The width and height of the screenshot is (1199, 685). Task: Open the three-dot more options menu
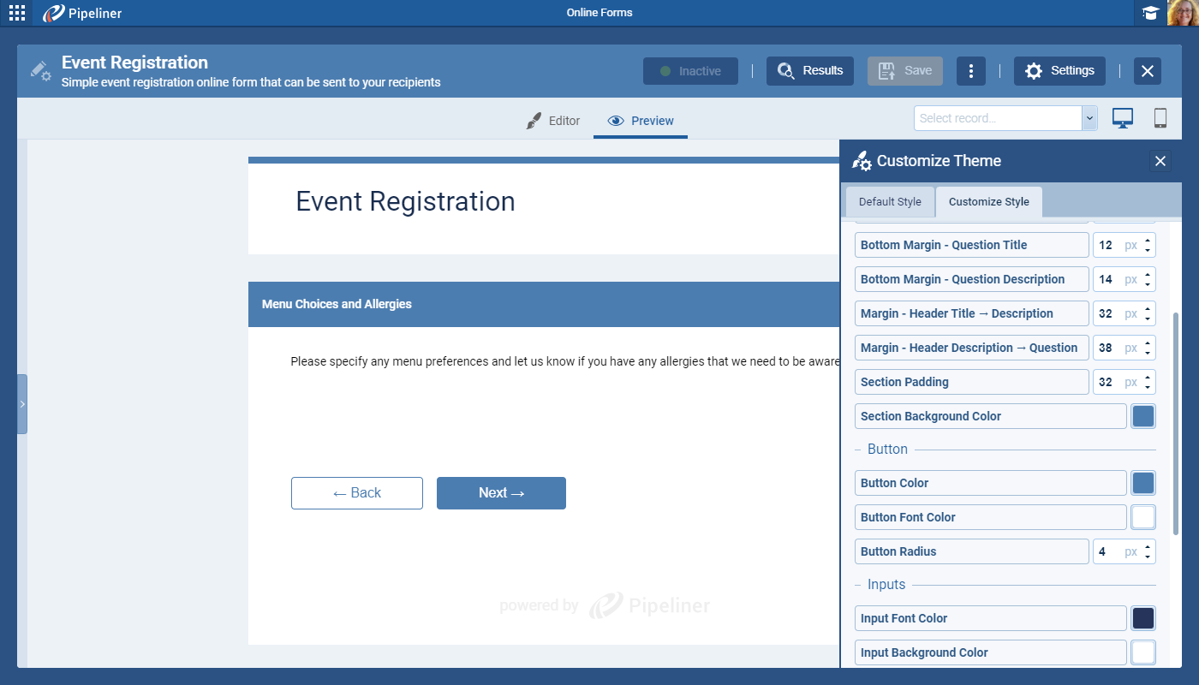[970, 71]
